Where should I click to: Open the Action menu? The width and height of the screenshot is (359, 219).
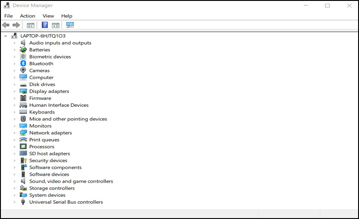[x=27, y=16]
